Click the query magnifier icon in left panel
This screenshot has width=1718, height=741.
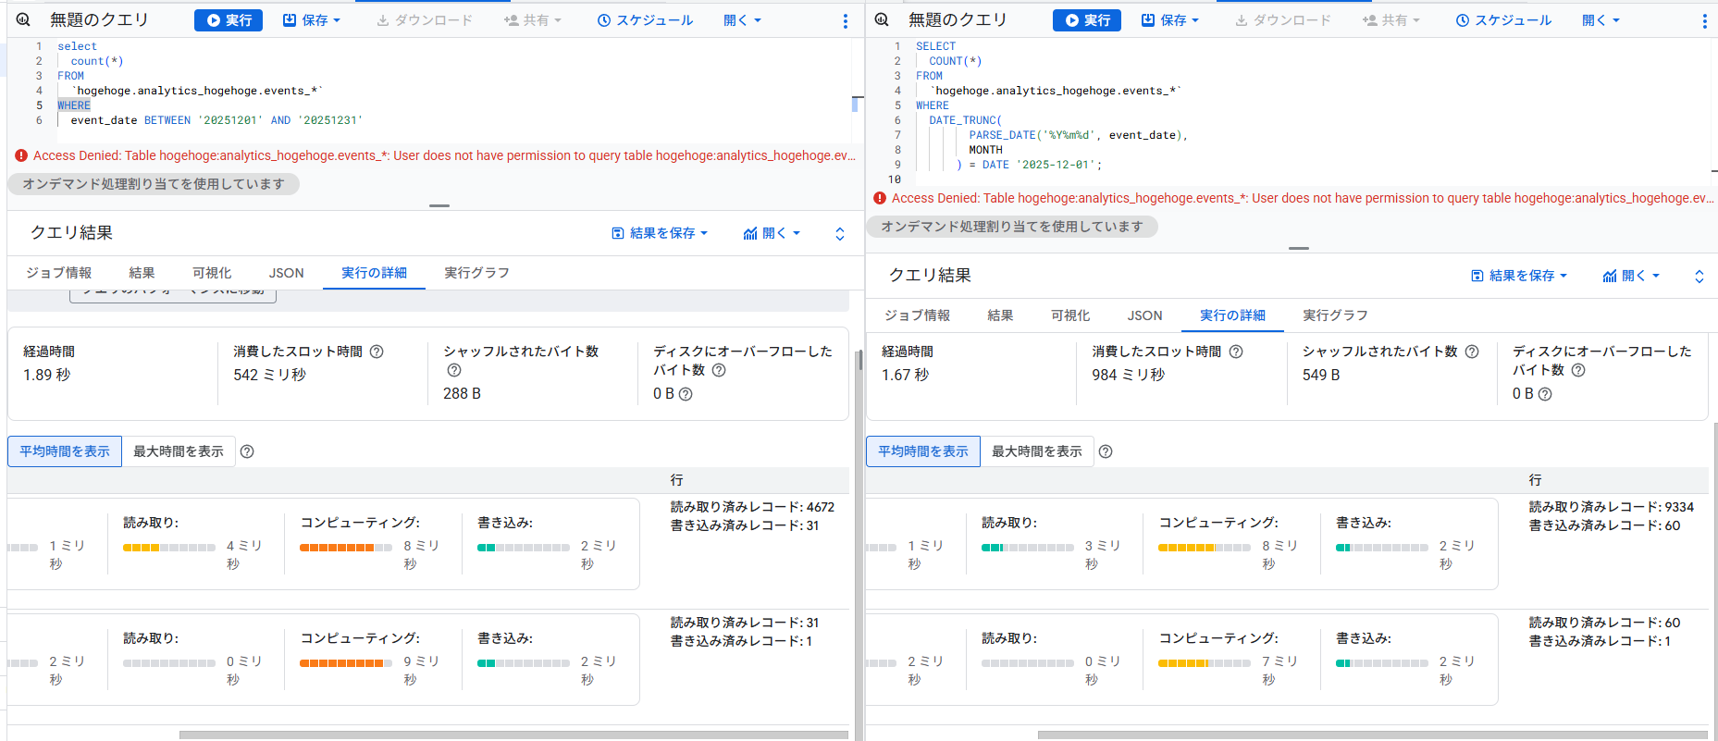(x=23, y=19)
